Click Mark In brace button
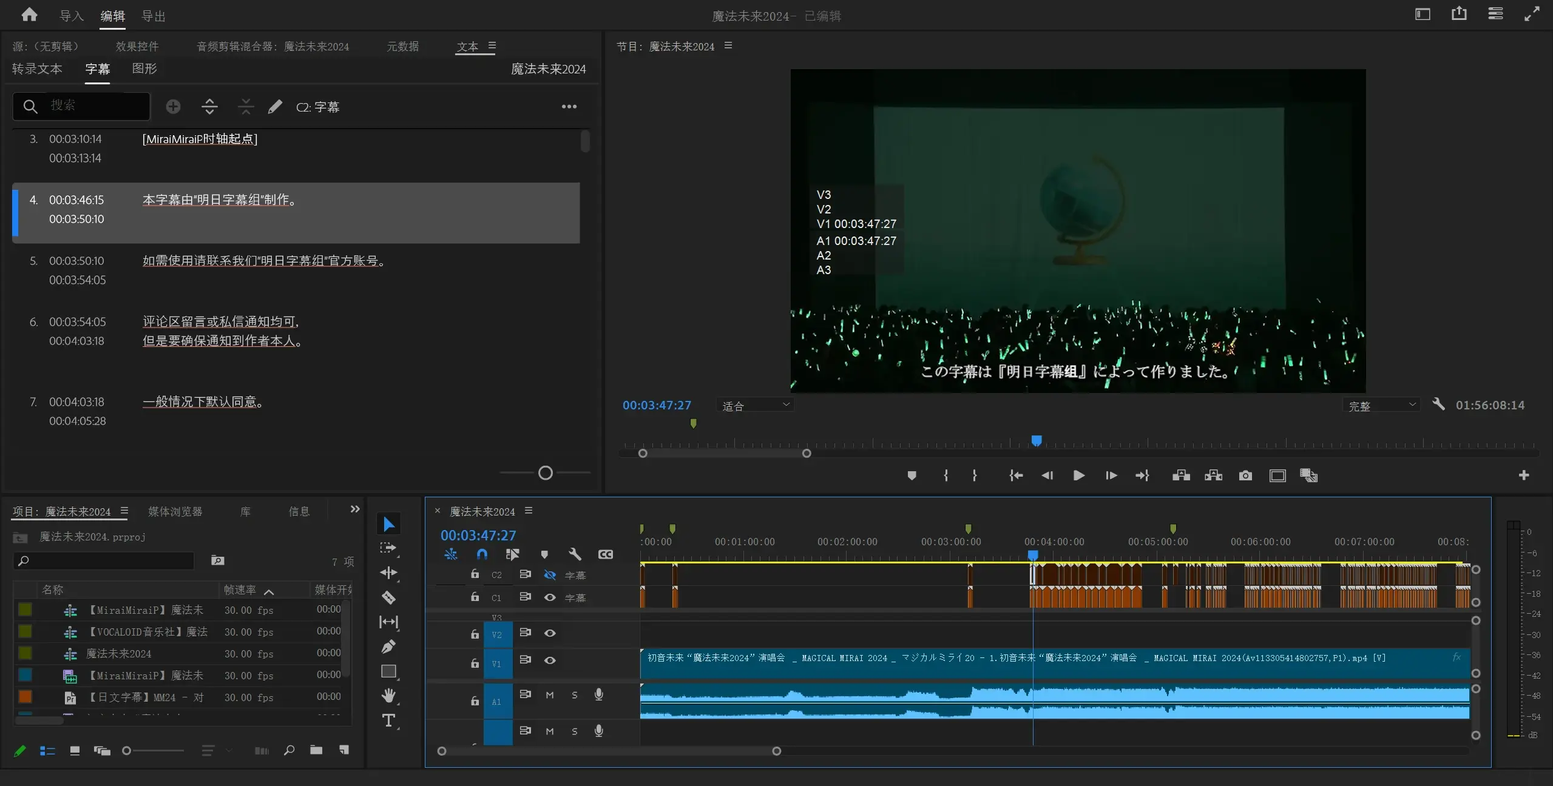 946,475
